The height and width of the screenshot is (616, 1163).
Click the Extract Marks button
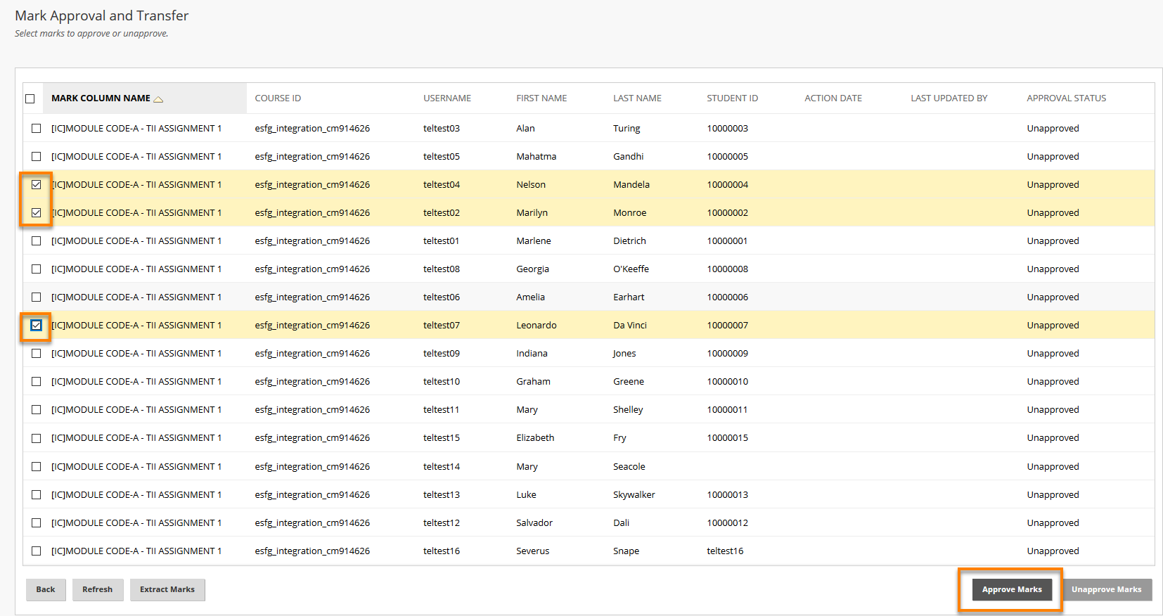tap(167, 590)
